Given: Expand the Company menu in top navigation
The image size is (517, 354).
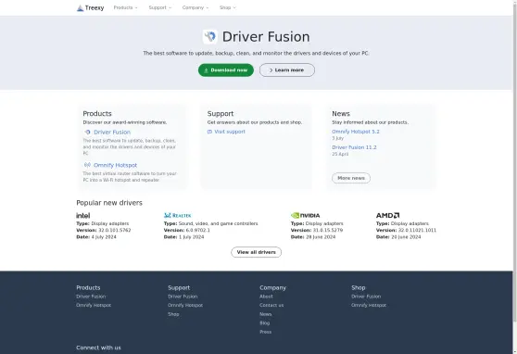Looking at the screenshot, I should [195, 7].
